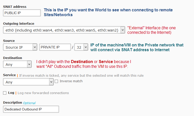194x116 pixels.
Task: Click the subnet mask dropdown arrow
Action: point(86,47)
